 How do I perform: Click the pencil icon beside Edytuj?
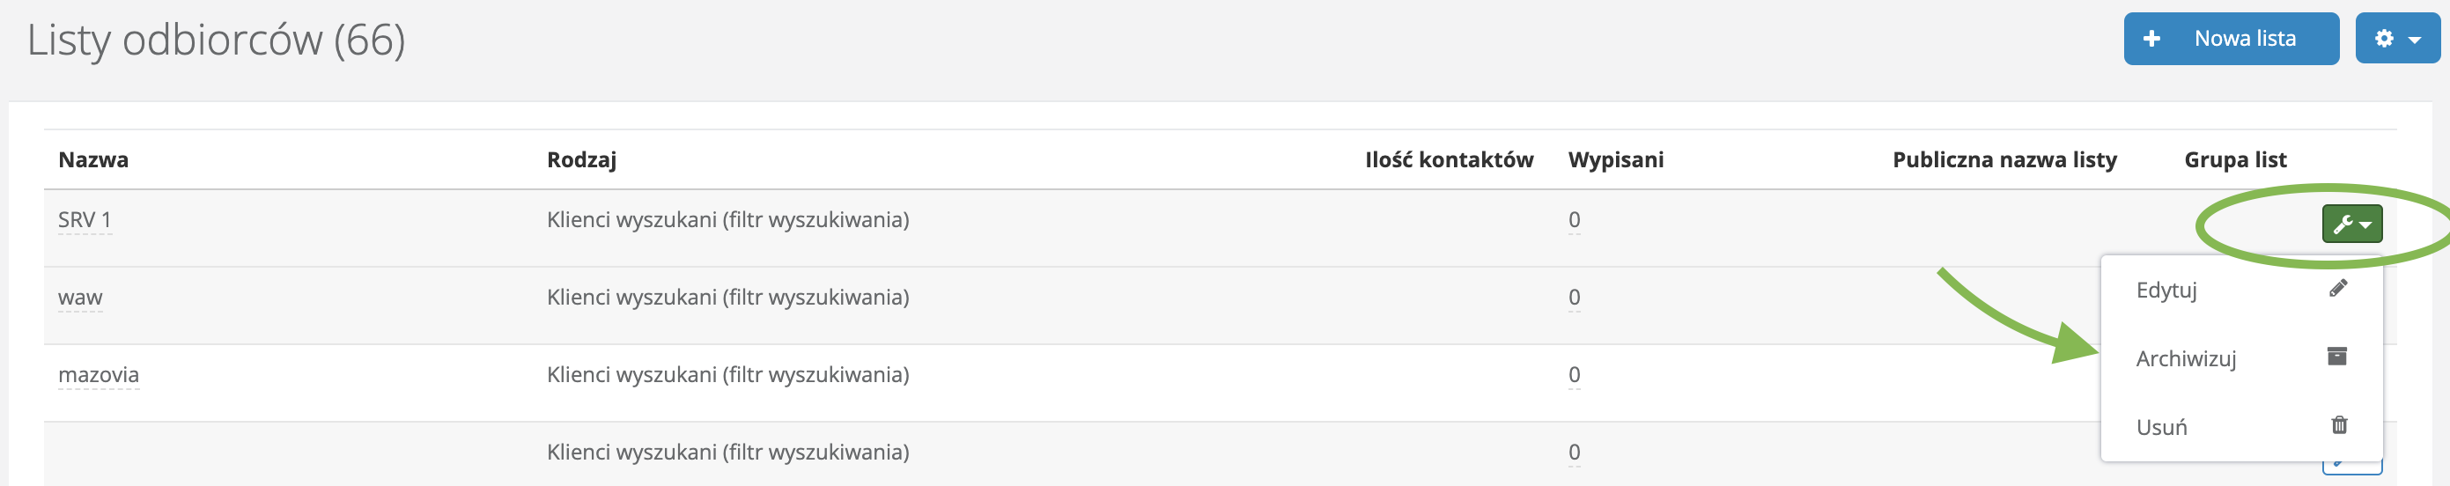tap(2338, 288)
